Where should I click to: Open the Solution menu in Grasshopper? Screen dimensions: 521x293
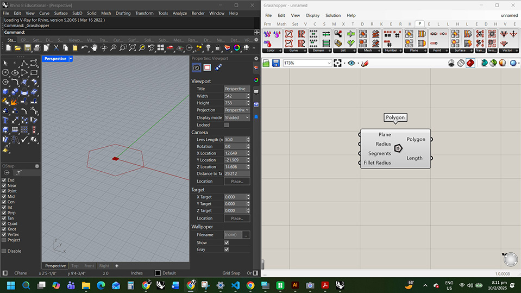332,15
